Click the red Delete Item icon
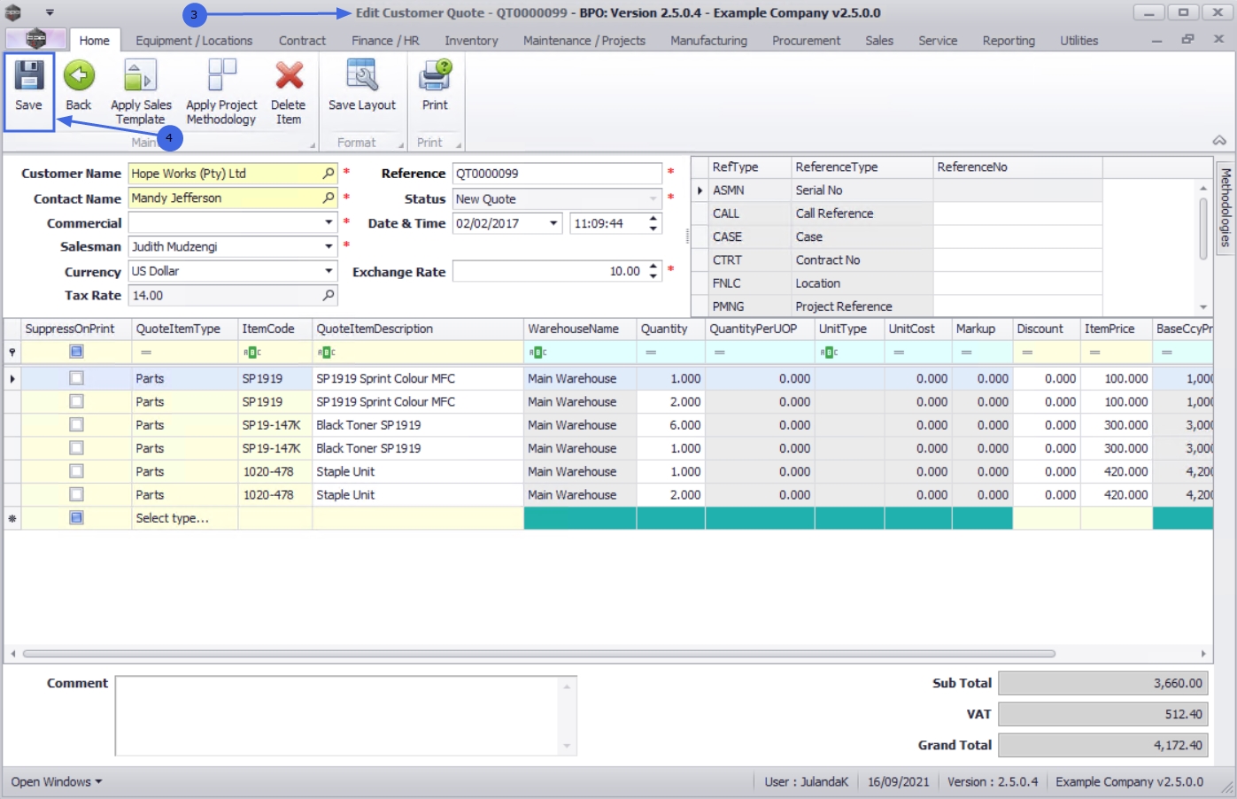Viewport: 1237px width, 799px height. pyautogui.click(x=289, y=77)
